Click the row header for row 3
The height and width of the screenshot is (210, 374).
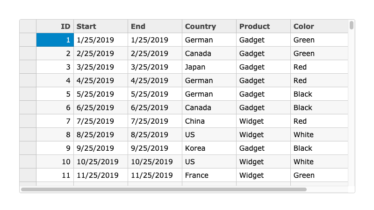(28, 67)
